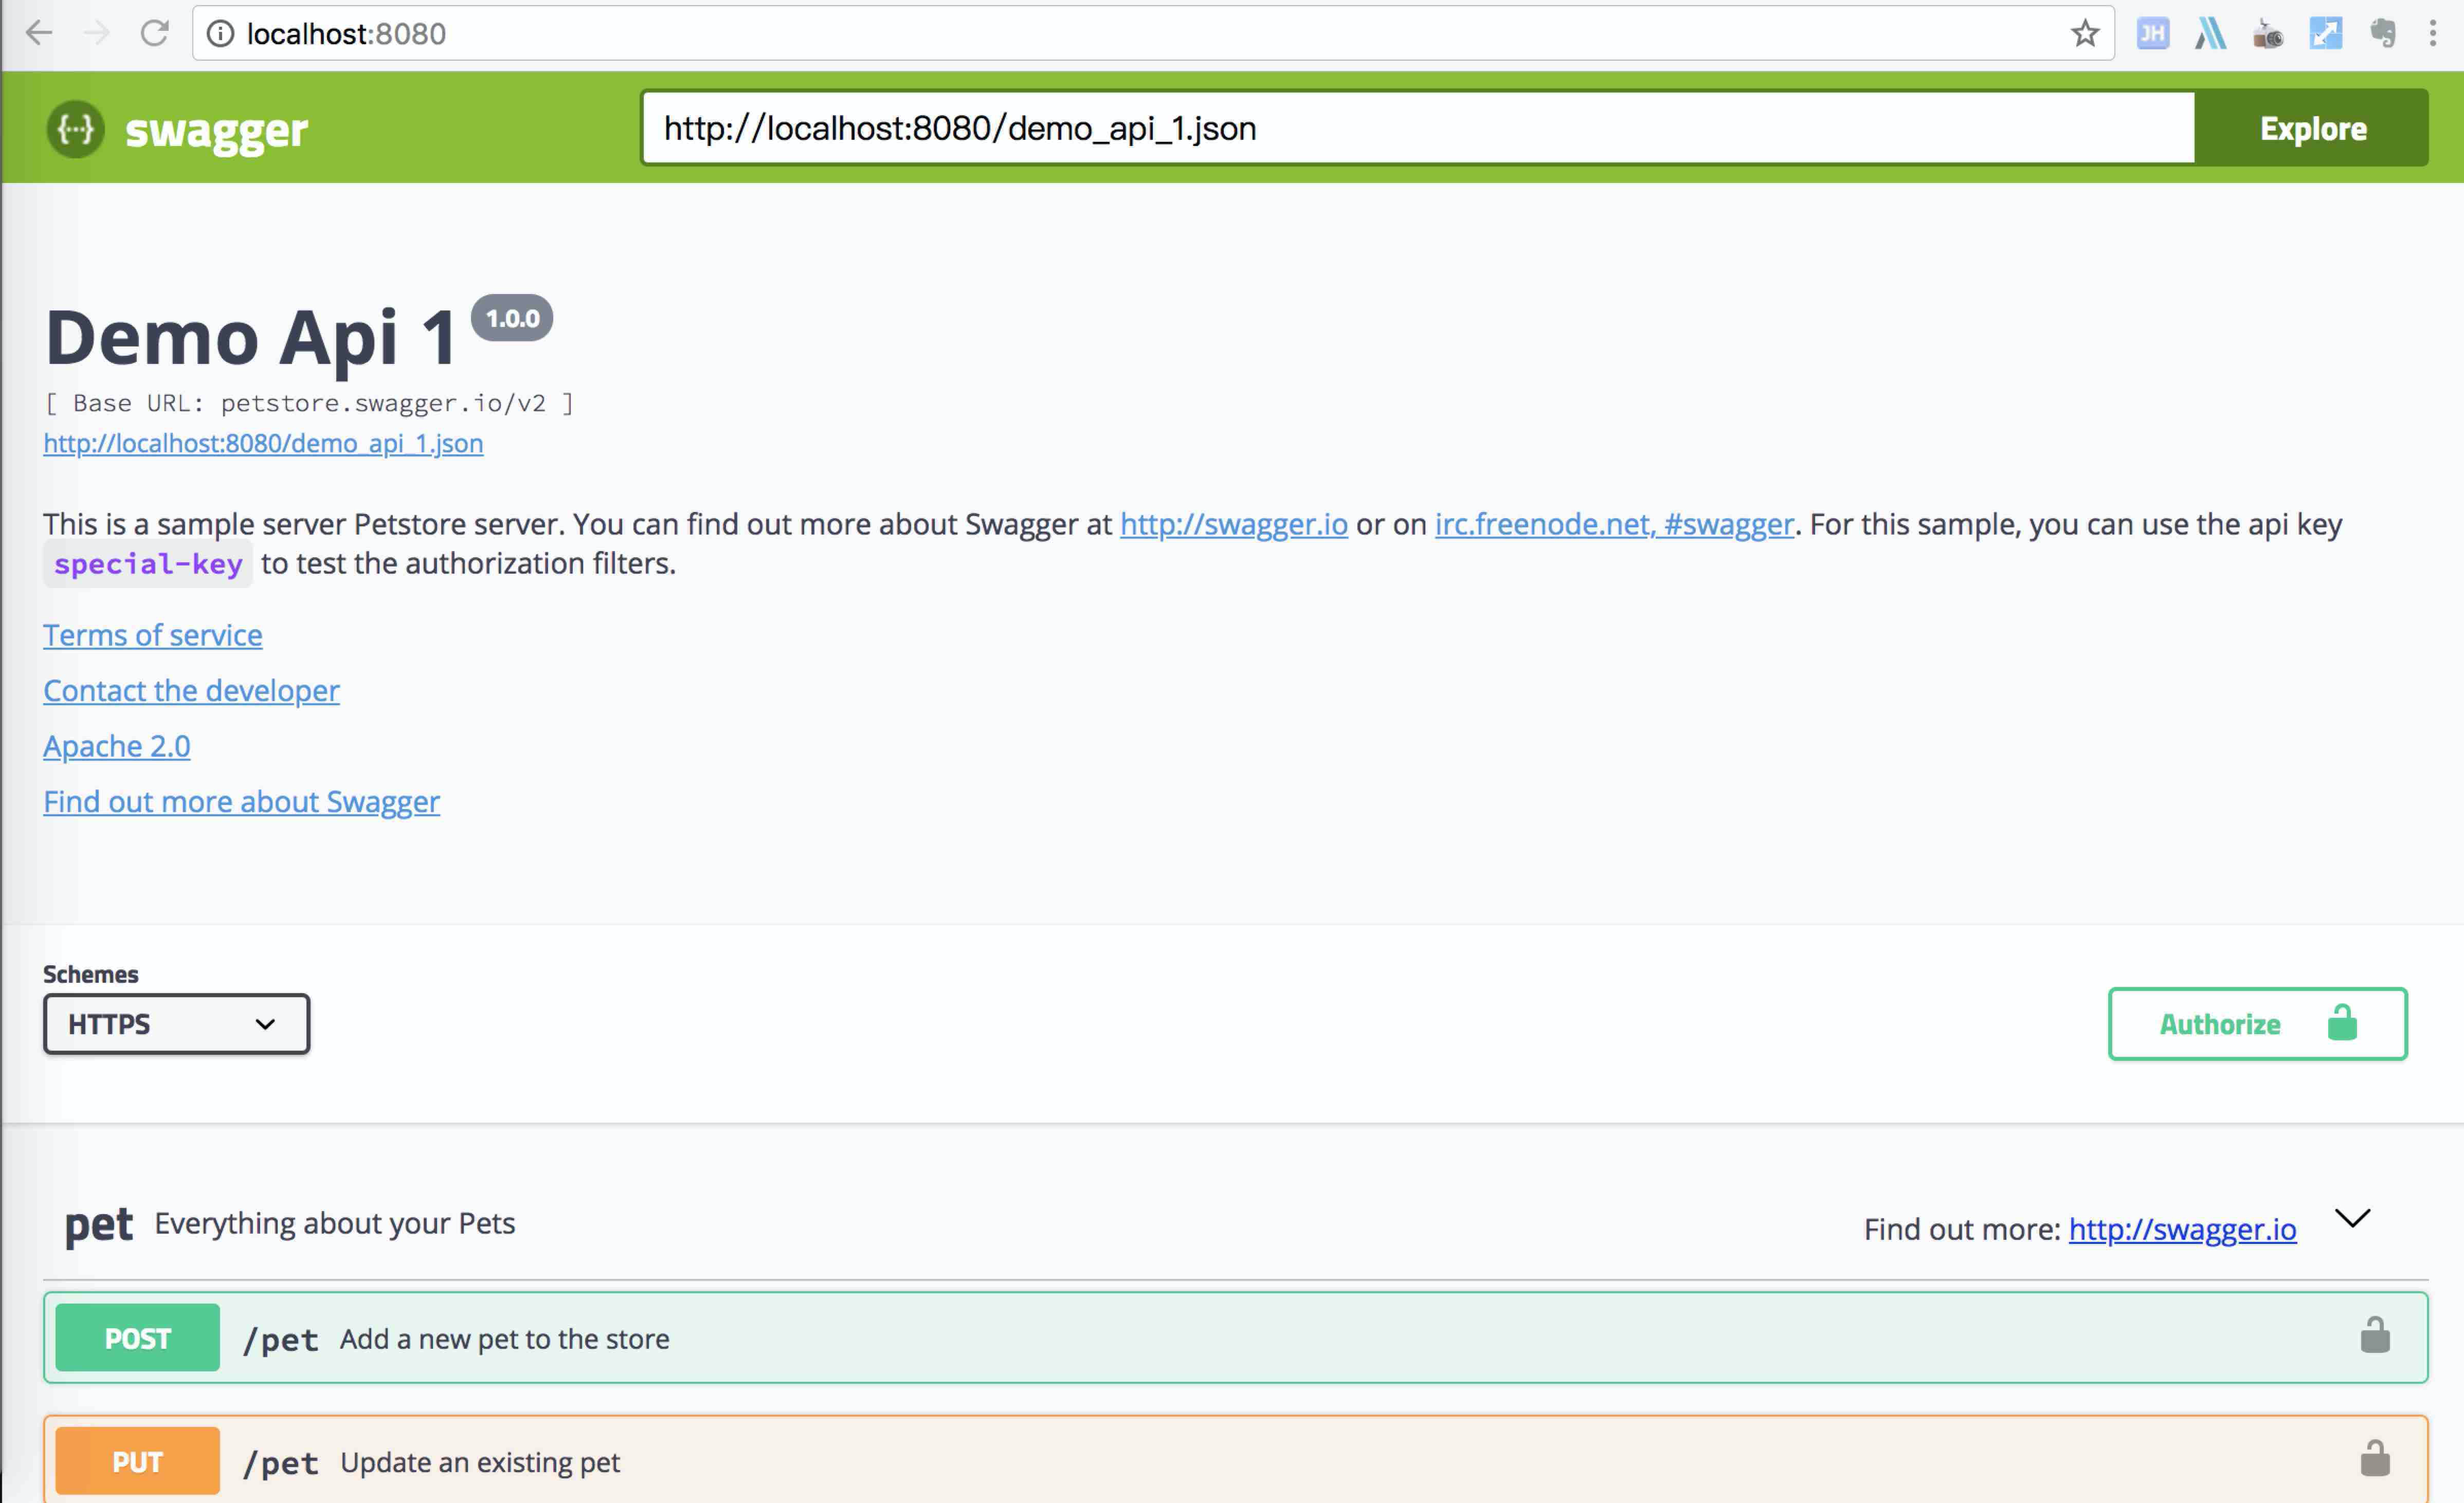Click the green Authorize button
This screenshot has width=2464, height=1503.
[x=2257, y=1024]
